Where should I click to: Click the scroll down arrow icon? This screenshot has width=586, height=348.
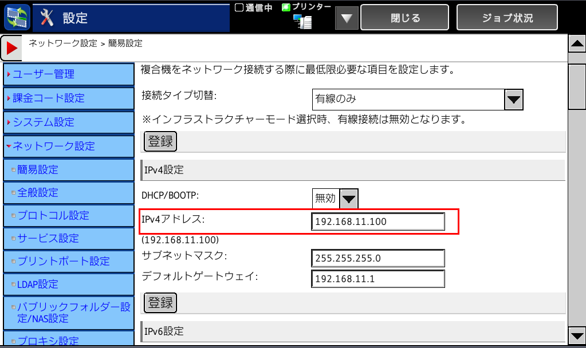click(x=576, y=335)
